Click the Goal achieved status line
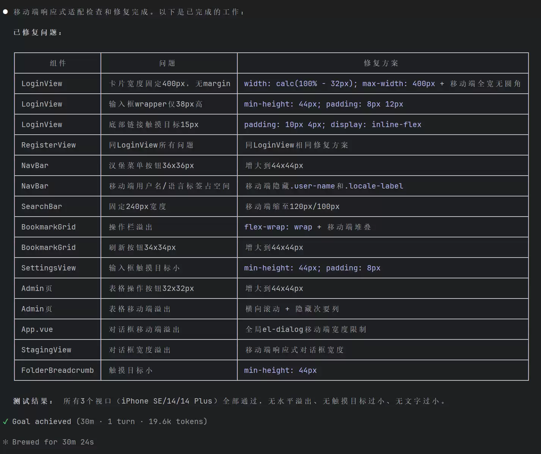 coord(110,421)
